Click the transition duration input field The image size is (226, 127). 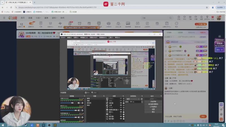click(135, 102)
